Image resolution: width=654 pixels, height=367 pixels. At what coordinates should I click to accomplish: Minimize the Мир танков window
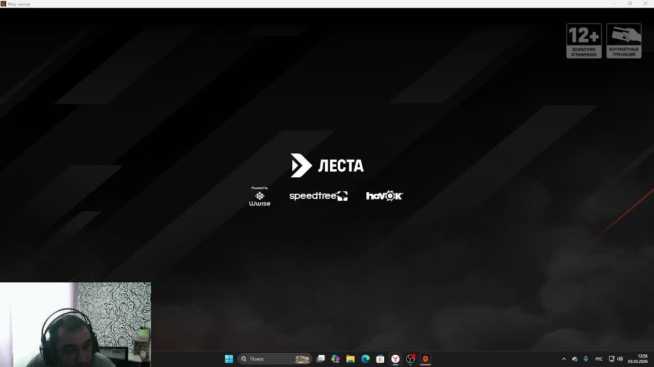615,4
